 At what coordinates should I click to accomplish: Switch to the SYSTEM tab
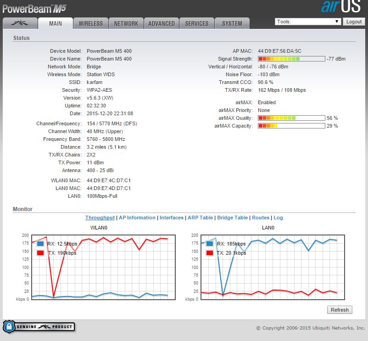coord(232,23)
